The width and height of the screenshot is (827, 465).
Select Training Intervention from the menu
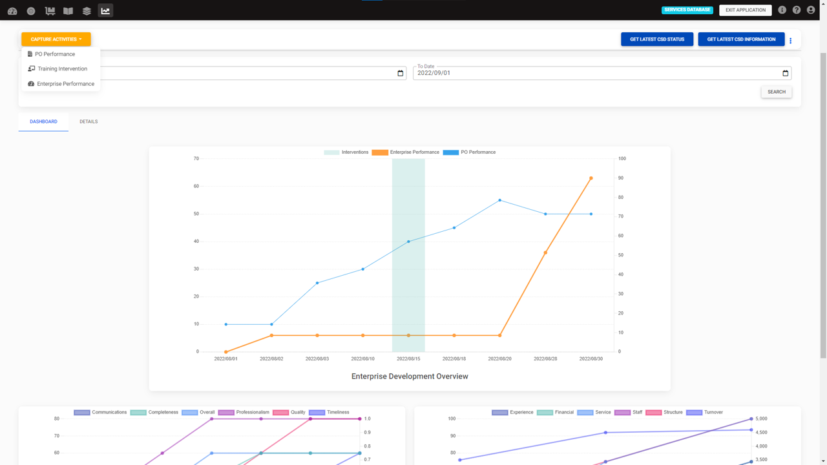coord(62,68)
